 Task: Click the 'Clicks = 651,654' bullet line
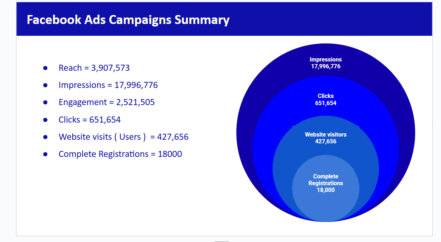(x=89, y=119)
